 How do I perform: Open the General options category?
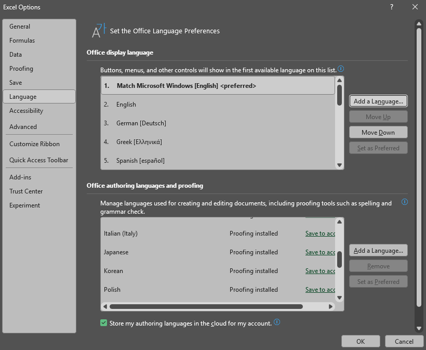(x=39, y=27)
